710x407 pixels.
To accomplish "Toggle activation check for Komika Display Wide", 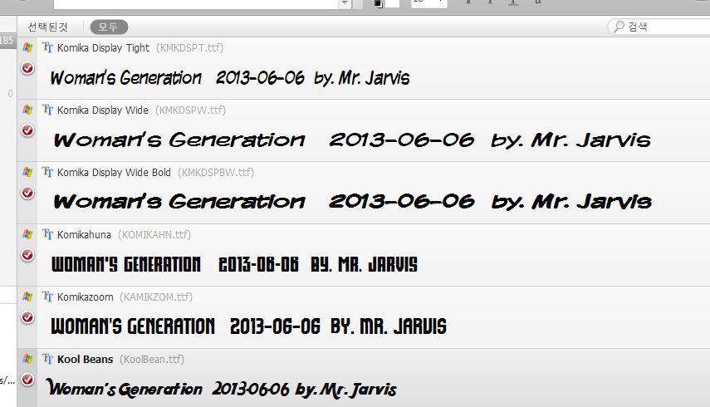I will coord(27,130).
